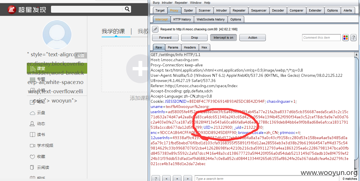Click the 'uname=test%40wooyun%2eorg' cookie line
Screen dimensions: 360x181
coord(180,107)
